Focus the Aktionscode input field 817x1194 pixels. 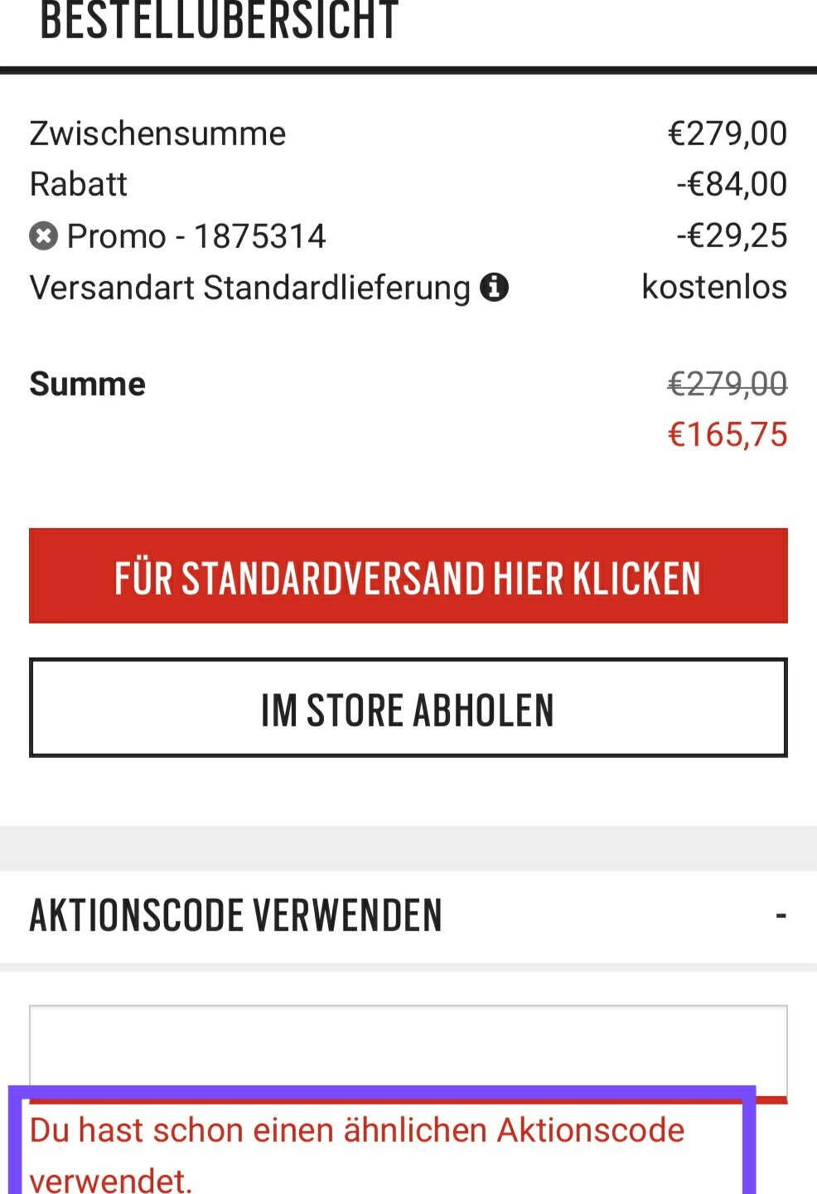[408, 1050]
